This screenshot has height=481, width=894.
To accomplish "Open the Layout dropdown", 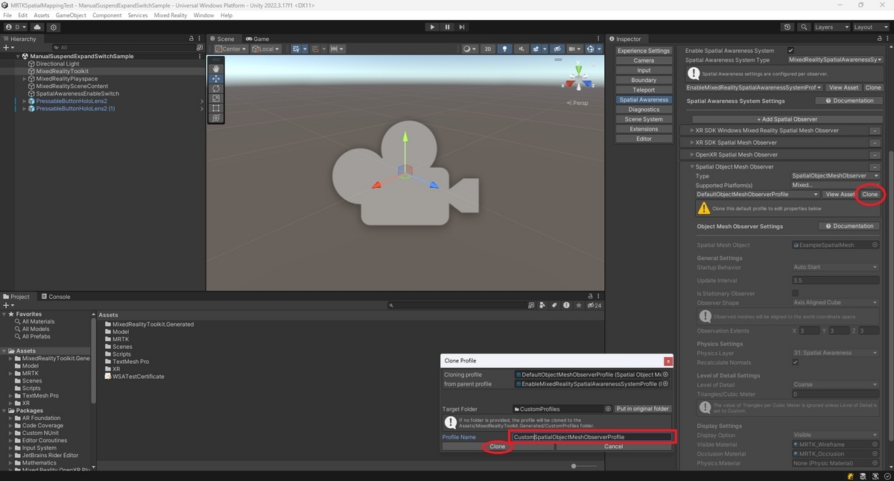I will coord(871,27).
